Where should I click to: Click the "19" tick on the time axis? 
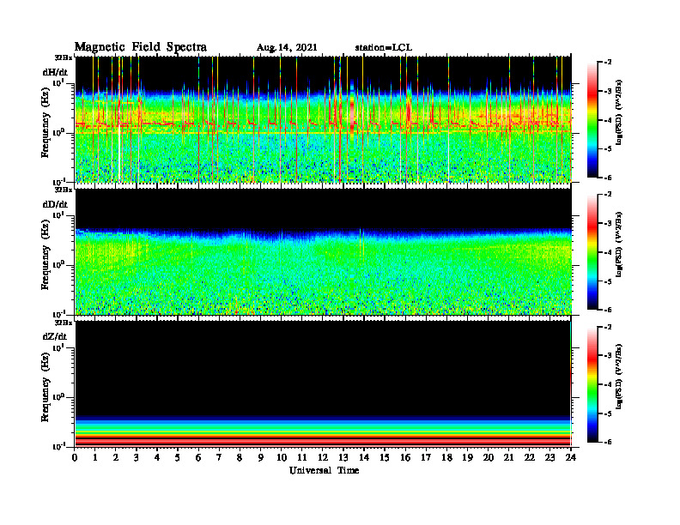point(468,458)
